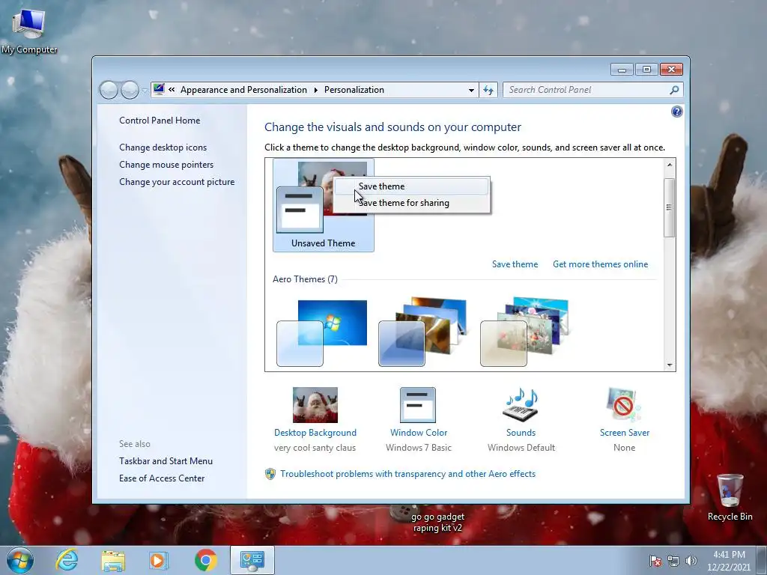Open address bar history dropdown arrow
The image size is (767, 575).
tap(471, 90)
